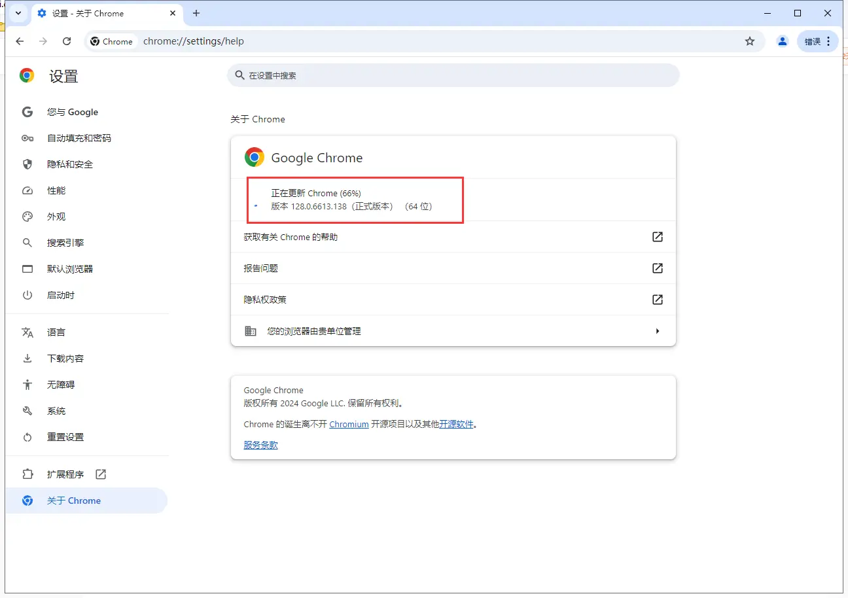Open 无障碍 settings section
The width and height of the screenshot is (848, 598).
click(x=86, y=385)
